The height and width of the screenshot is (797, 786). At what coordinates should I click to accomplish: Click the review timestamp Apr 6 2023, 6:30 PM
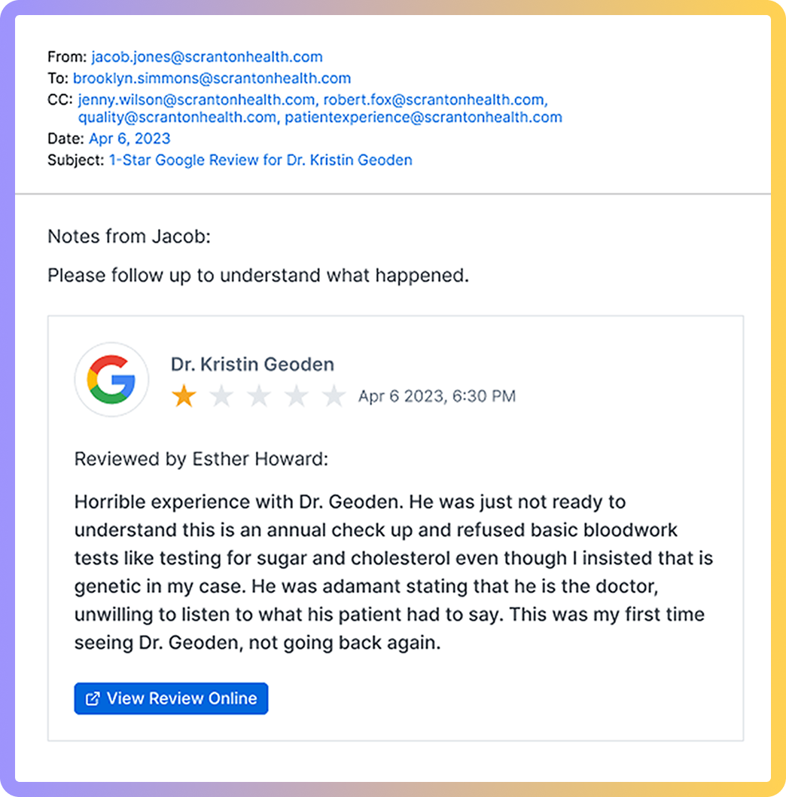[x=437, y=396]
